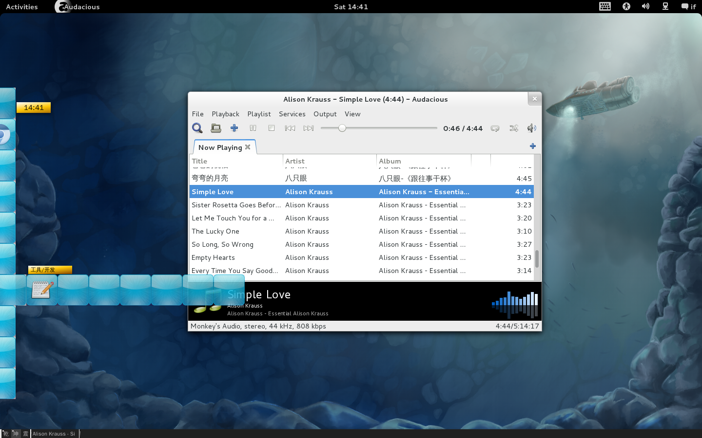Click the playlist vertical scrollbar thumb
Viewport: 702px width, 438px height.
point(537,259)
